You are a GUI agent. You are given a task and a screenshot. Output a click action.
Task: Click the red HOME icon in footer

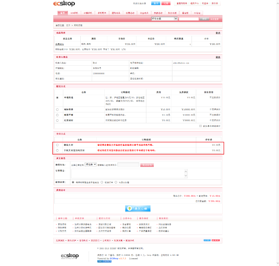tap(216, 240)
